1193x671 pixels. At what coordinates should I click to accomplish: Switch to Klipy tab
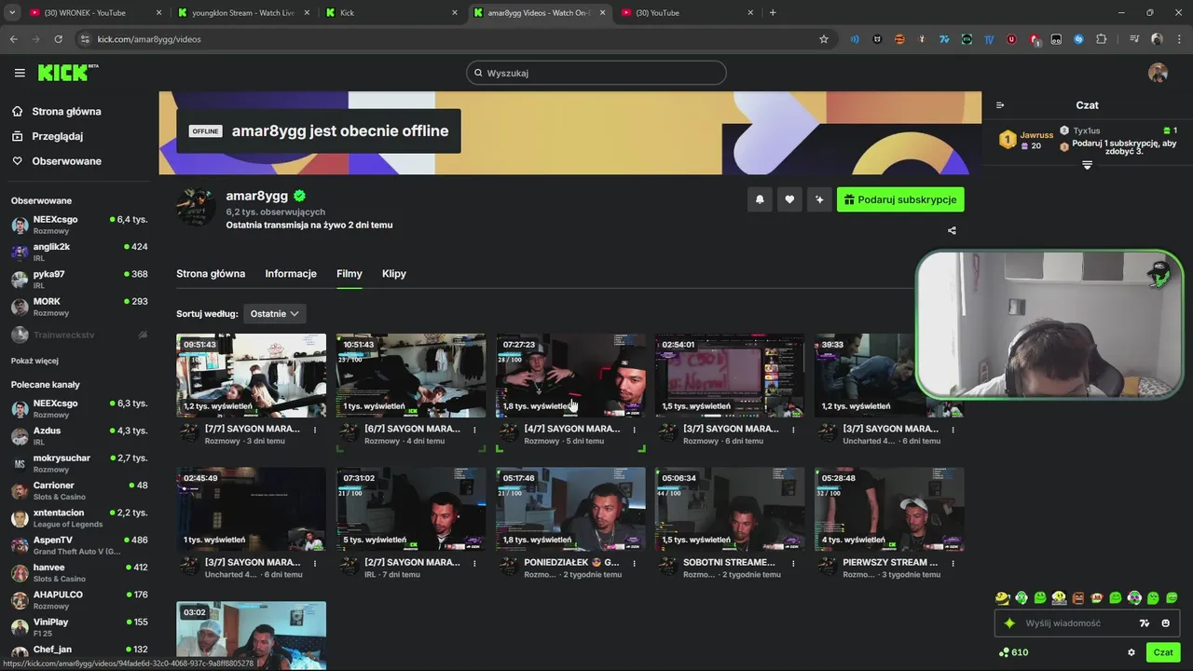pos(394,274)
